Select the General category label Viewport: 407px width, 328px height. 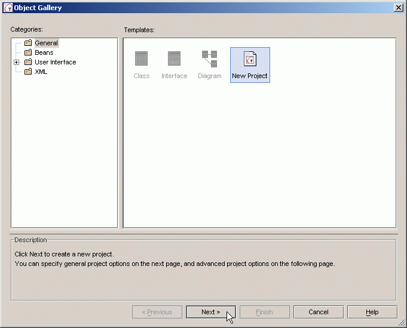click(x=46, y=43)
